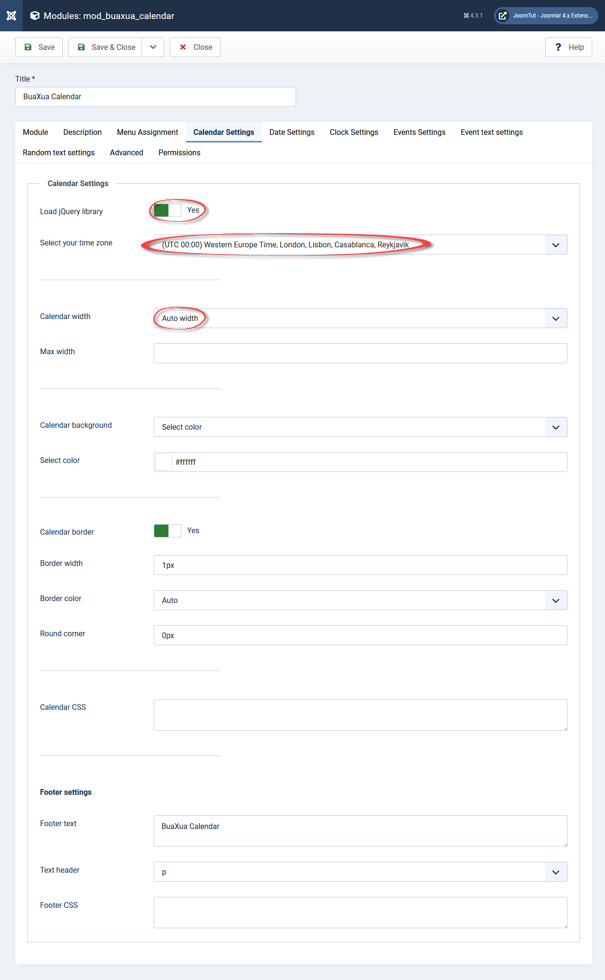The height and width of the screenshot is (980, 605).
Task: Toggle the Calendar border switch
Action: pyautogui.click(x=168, y=531)
